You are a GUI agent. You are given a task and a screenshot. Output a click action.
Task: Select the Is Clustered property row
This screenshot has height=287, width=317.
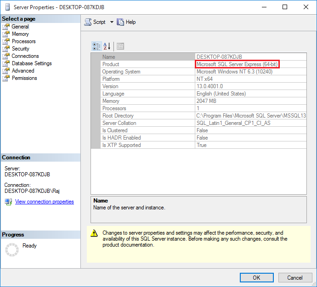(204, 130)
